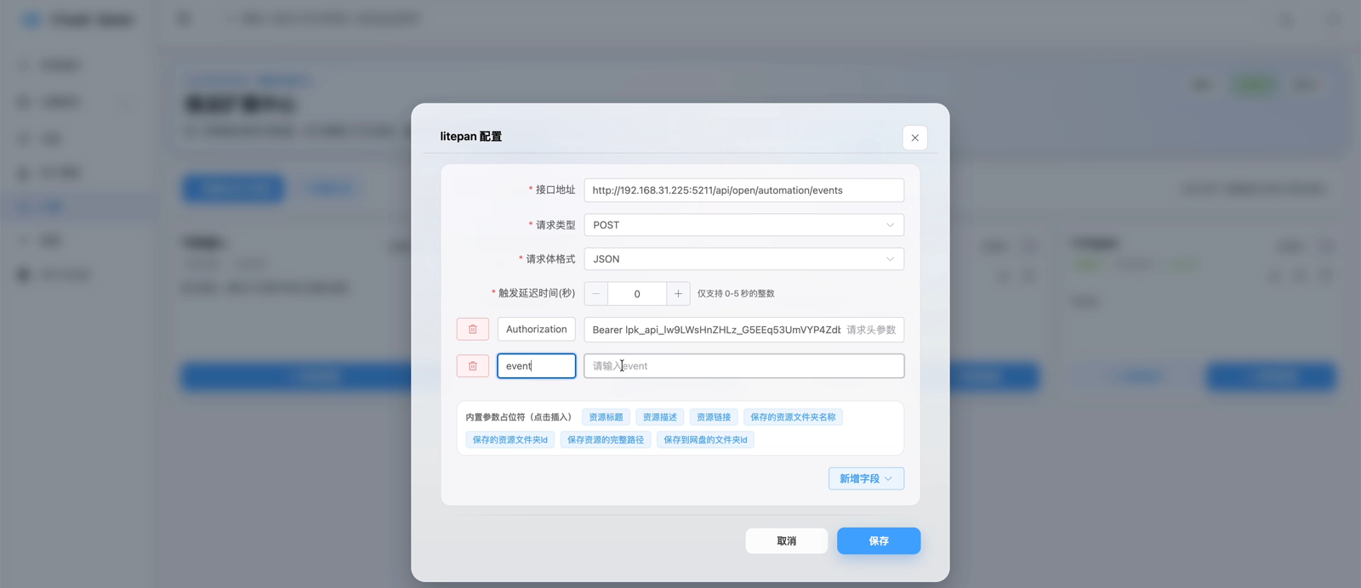Focus the event key name field
This screenshot has width=1361, height=588.
(537, 366)
